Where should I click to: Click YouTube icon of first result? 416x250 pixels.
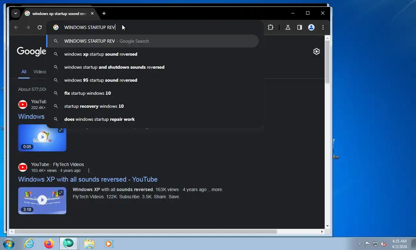23,104
